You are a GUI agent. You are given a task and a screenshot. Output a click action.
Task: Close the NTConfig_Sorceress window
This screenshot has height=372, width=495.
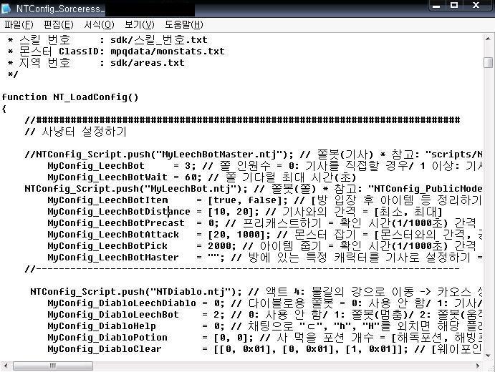pyautogui.click(x=476, y=5)
